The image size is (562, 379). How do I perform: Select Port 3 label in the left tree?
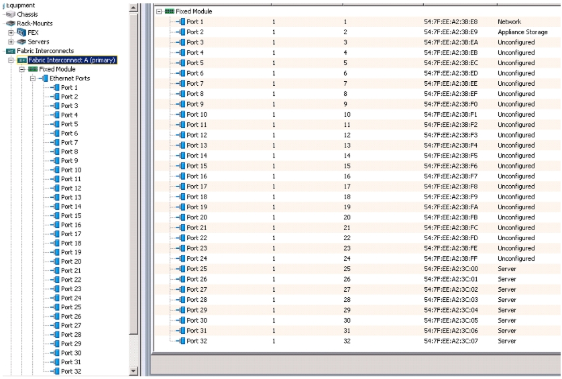(x=70, y=106)
